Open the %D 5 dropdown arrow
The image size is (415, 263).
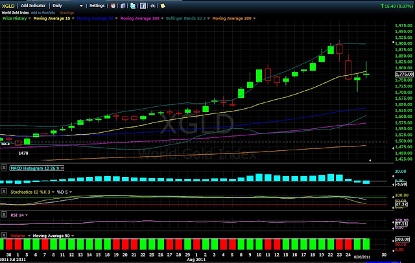click(x=71, y=192)
